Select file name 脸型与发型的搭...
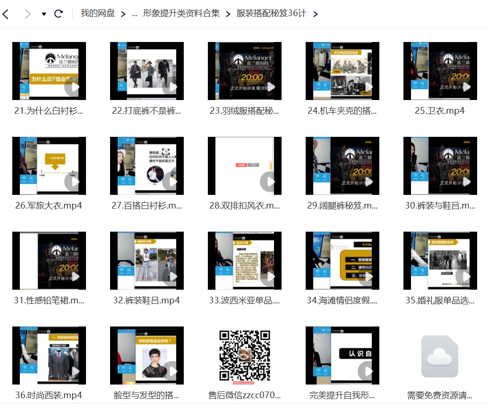 tap(146, 395)
